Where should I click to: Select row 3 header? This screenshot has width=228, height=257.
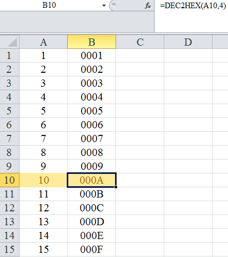(x=10, y=83)
